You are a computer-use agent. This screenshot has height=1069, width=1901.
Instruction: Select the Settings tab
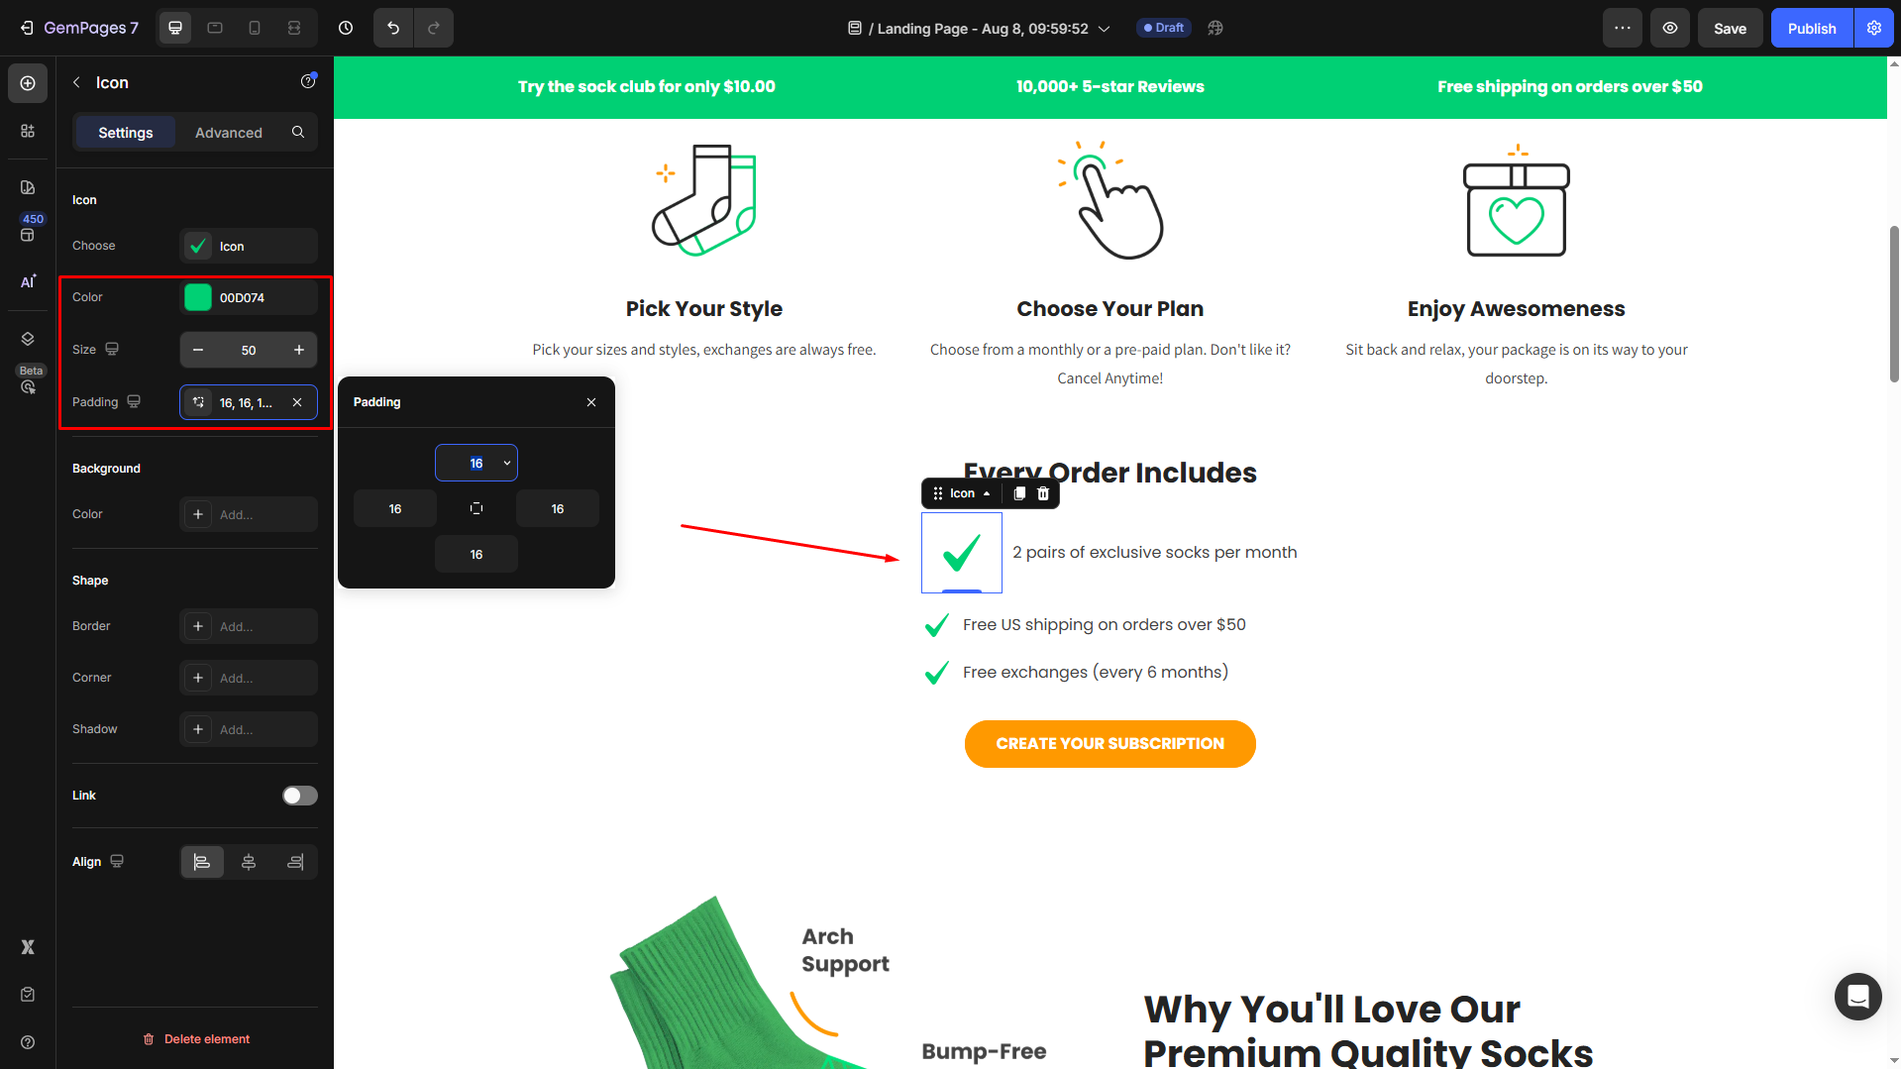coord(126,133)
